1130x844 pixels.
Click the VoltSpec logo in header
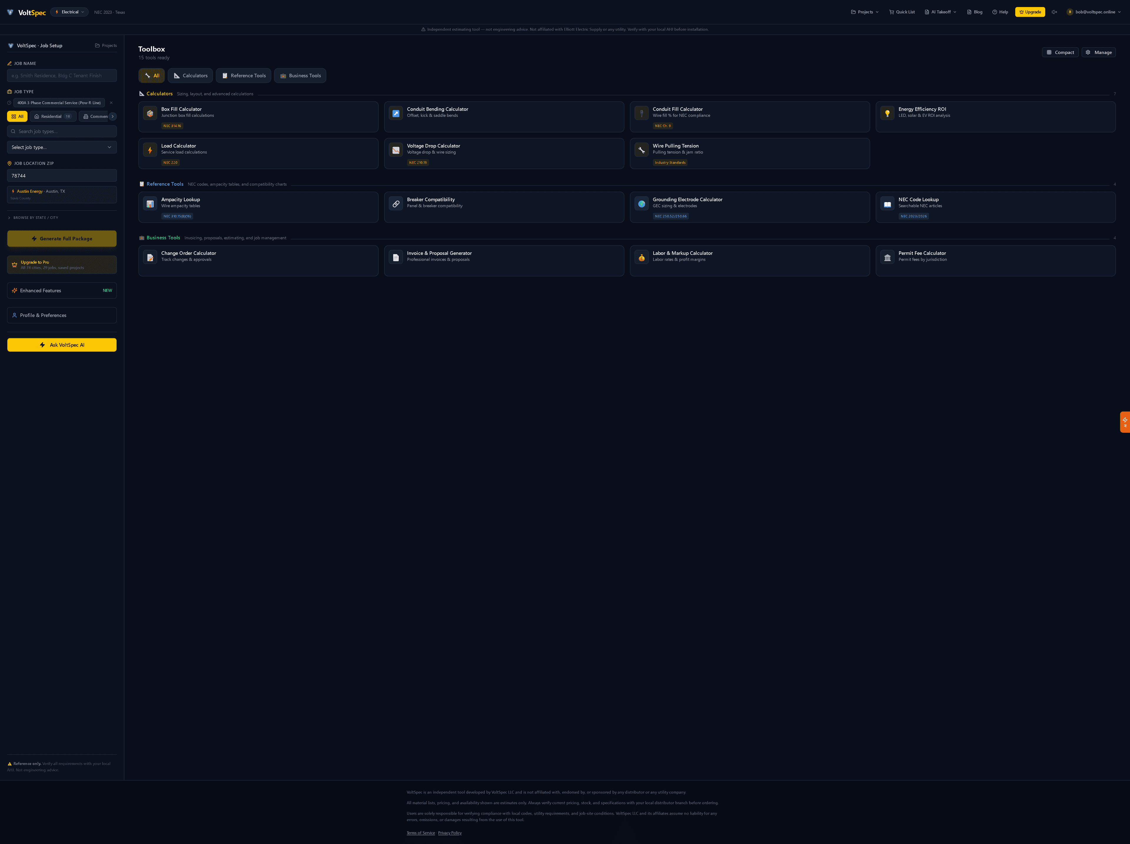pos(26,12)
